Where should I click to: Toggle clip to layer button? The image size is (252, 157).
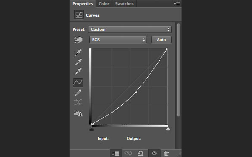(x=116, y=153)
